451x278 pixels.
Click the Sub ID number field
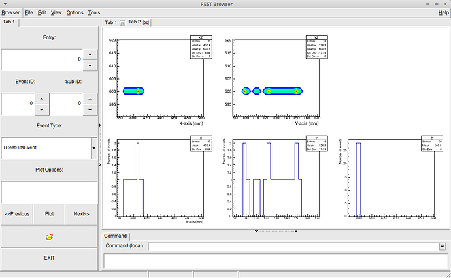click(x=67, y=104)
